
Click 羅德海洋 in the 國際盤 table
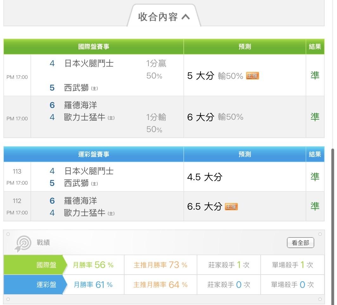(80, 105)
